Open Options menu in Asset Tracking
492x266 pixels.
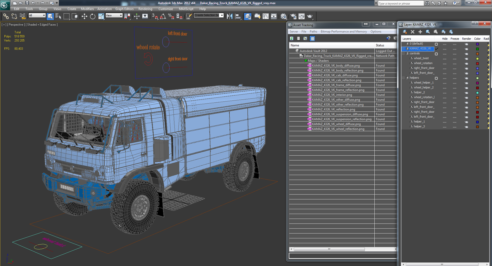(x=376, y=32)
